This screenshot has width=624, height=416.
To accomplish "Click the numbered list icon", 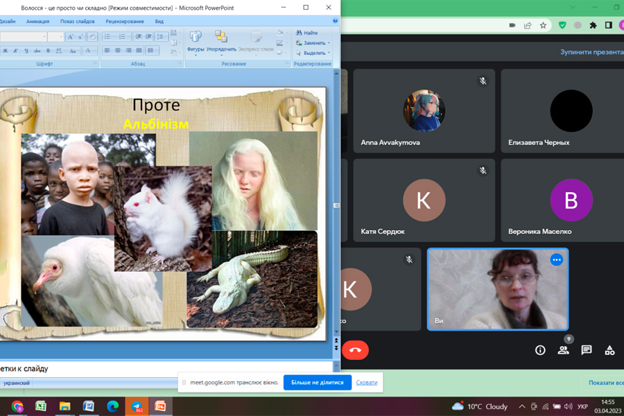I will point(123,37).
